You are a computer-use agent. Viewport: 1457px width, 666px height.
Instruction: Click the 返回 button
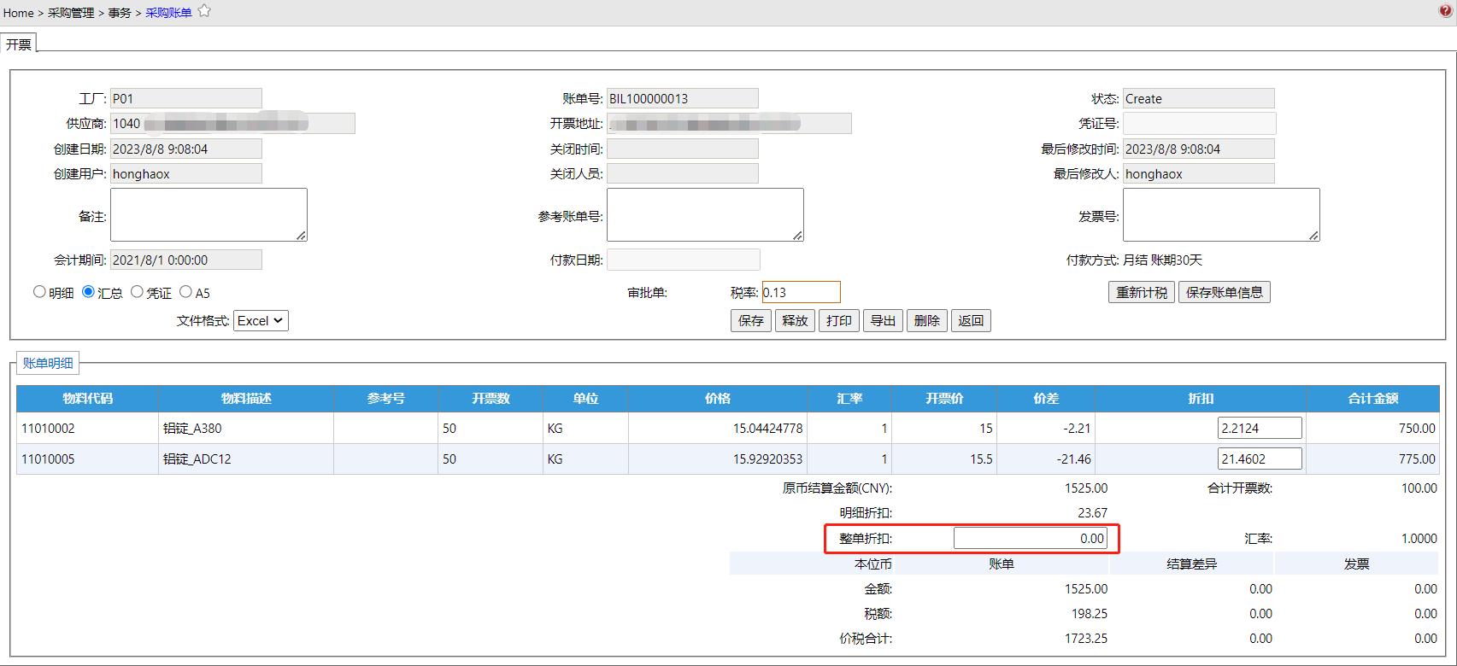(x=971, y=321)
